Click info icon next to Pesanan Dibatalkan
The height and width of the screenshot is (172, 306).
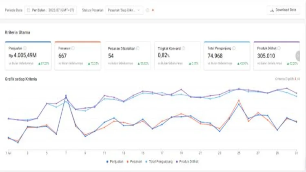[x=138, y=49]
